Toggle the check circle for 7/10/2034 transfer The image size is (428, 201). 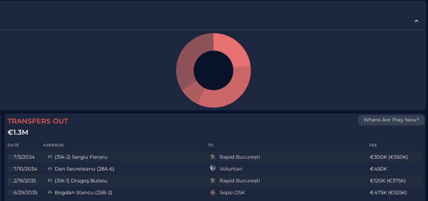tap(10, 169)
